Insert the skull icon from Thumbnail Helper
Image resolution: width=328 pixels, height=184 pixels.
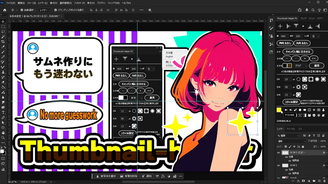pyautogui.click(x=314, y=115)
